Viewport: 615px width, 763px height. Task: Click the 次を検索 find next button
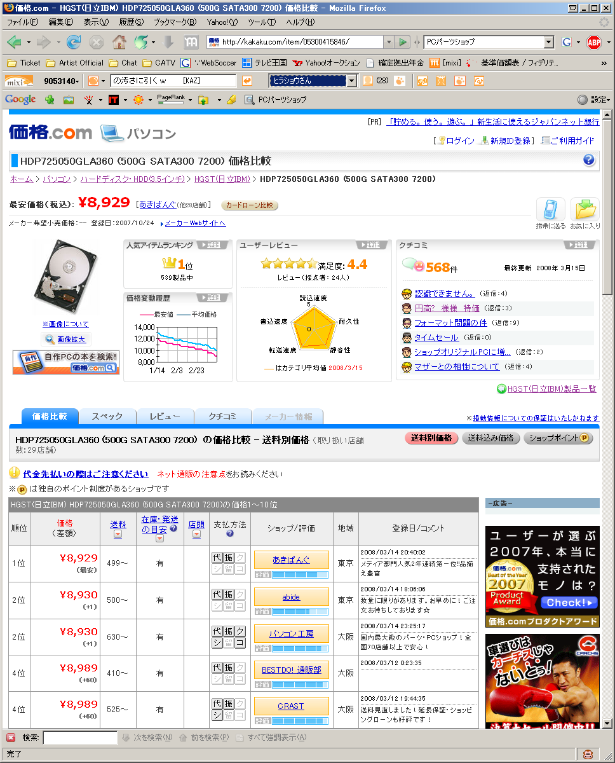pos(147,738)
